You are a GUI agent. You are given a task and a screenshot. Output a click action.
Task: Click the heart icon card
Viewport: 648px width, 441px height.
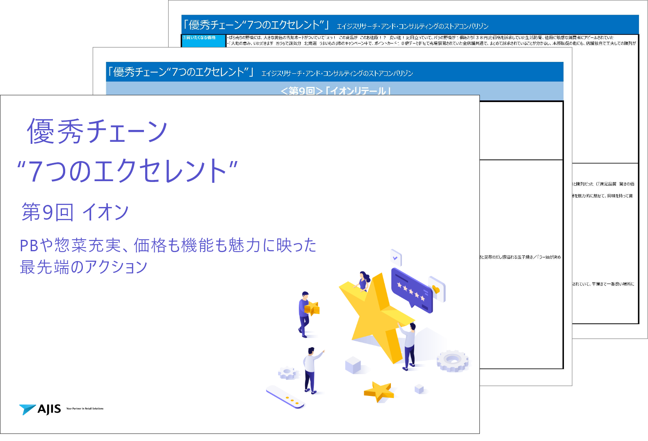[x=437, y=289]
